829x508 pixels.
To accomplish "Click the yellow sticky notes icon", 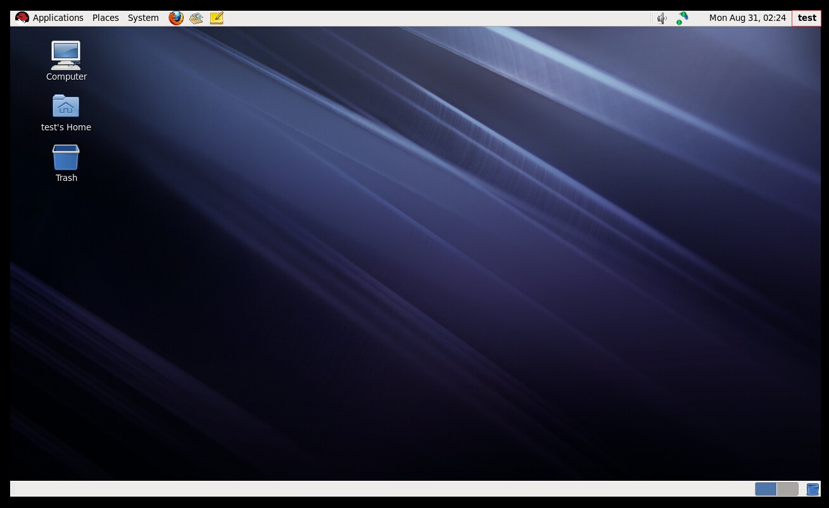I will coord(217,18).
